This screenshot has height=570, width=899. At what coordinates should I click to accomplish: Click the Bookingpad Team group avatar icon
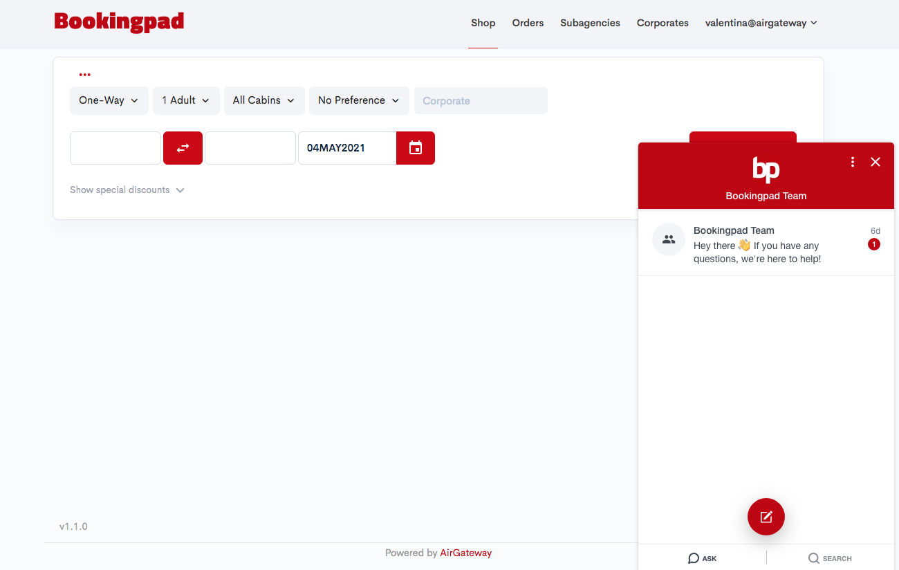pyautogui.click(x=669, y=239)
